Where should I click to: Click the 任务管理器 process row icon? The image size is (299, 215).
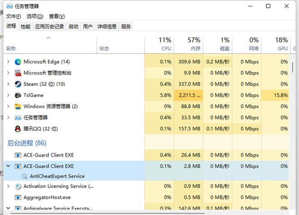(x=18, y=118)
